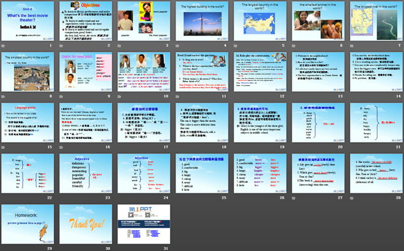Viewport: 404px width, 251px height.
Task: Select slide 1 'What's the best movie theater?'
Action: (x=28, y=21)
